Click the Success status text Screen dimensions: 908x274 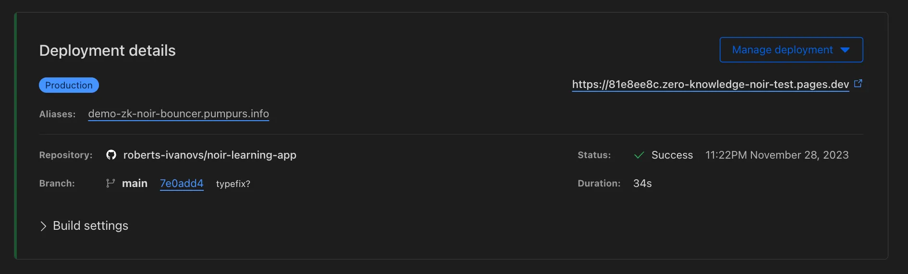pyautogui.click(x=672, y=155)
